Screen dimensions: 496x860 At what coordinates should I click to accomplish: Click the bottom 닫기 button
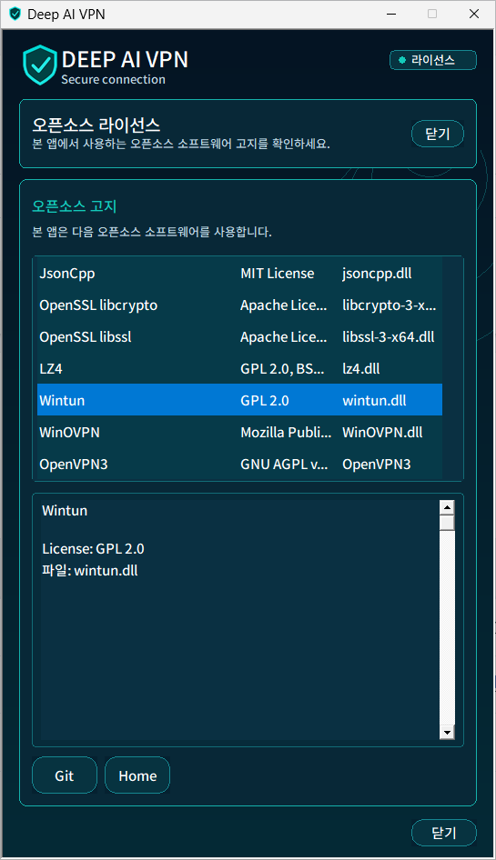point(444,833)
